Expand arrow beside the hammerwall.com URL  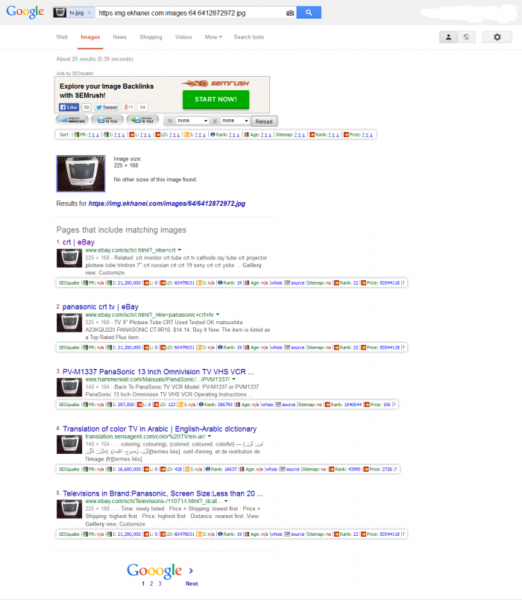point(233,379)
